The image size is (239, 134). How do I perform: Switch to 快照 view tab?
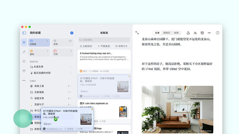tap(176, 33)
